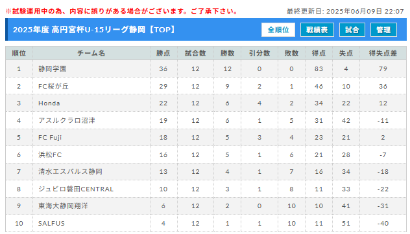Select アスルクラロ沼津 team entry
This screenshot has width=410, height=234.
[x=67, y=120]
